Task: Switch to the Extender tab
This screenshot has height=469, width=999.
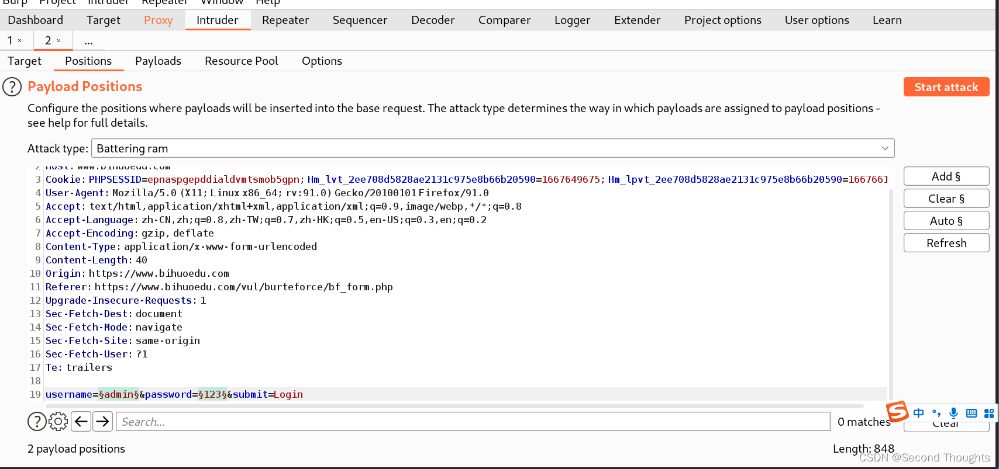Action: tap(638, 20)
